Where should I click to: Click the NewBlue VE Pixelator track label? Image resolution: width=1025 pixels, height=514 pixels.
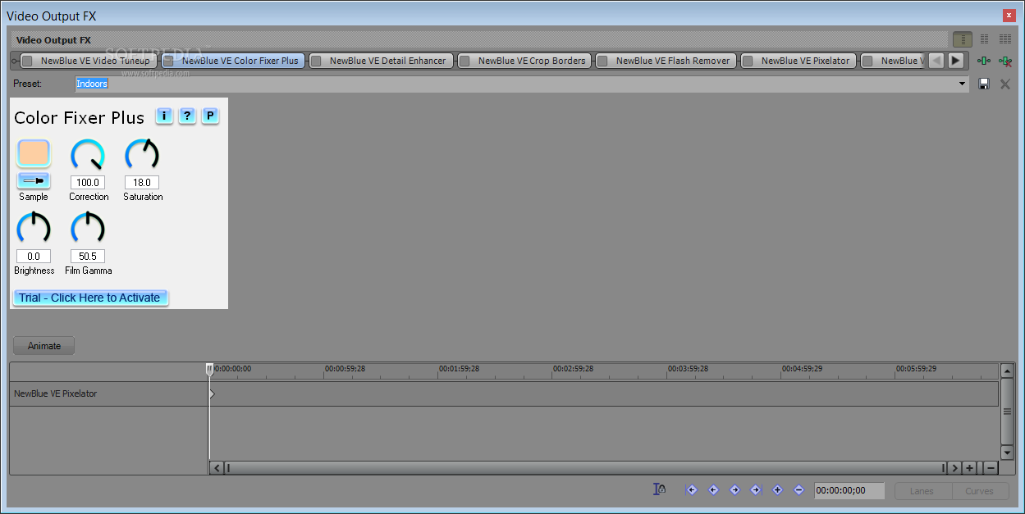(56, 393)
